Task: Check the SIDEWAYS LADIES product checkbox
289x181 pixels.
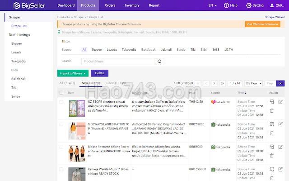Action: [61, 124]
